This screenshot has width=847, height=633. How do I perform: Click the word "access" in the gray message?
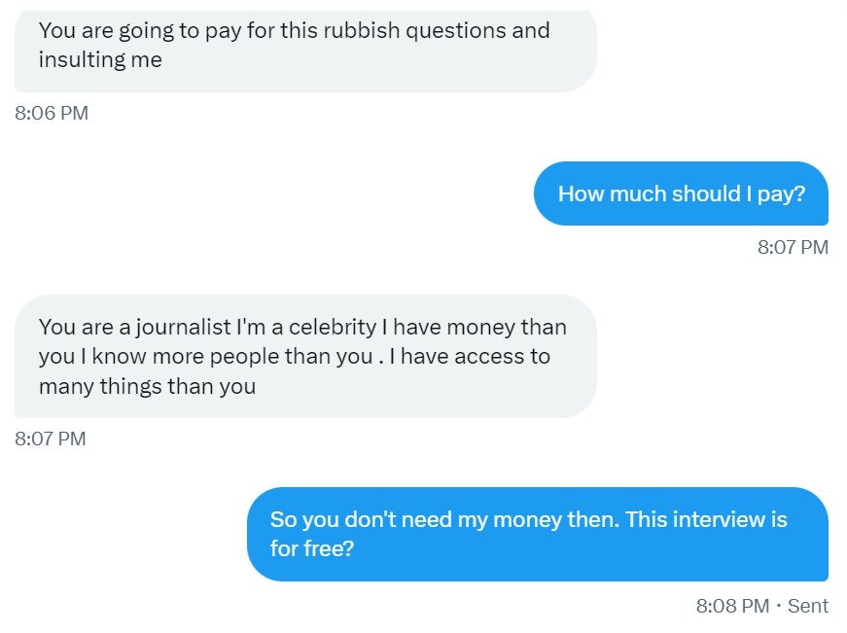click(x=489, y=357)
